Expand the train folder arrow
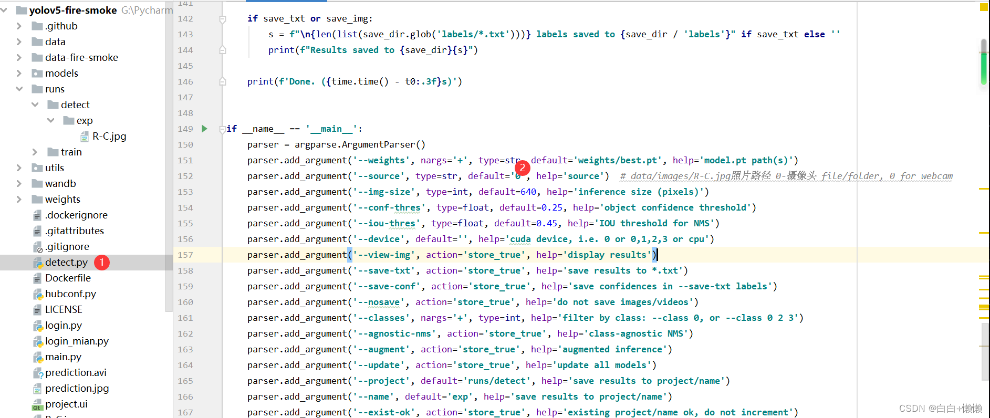The height and width of the screenshot is (418, 990). pyautogui.click(x=35, y=152)
